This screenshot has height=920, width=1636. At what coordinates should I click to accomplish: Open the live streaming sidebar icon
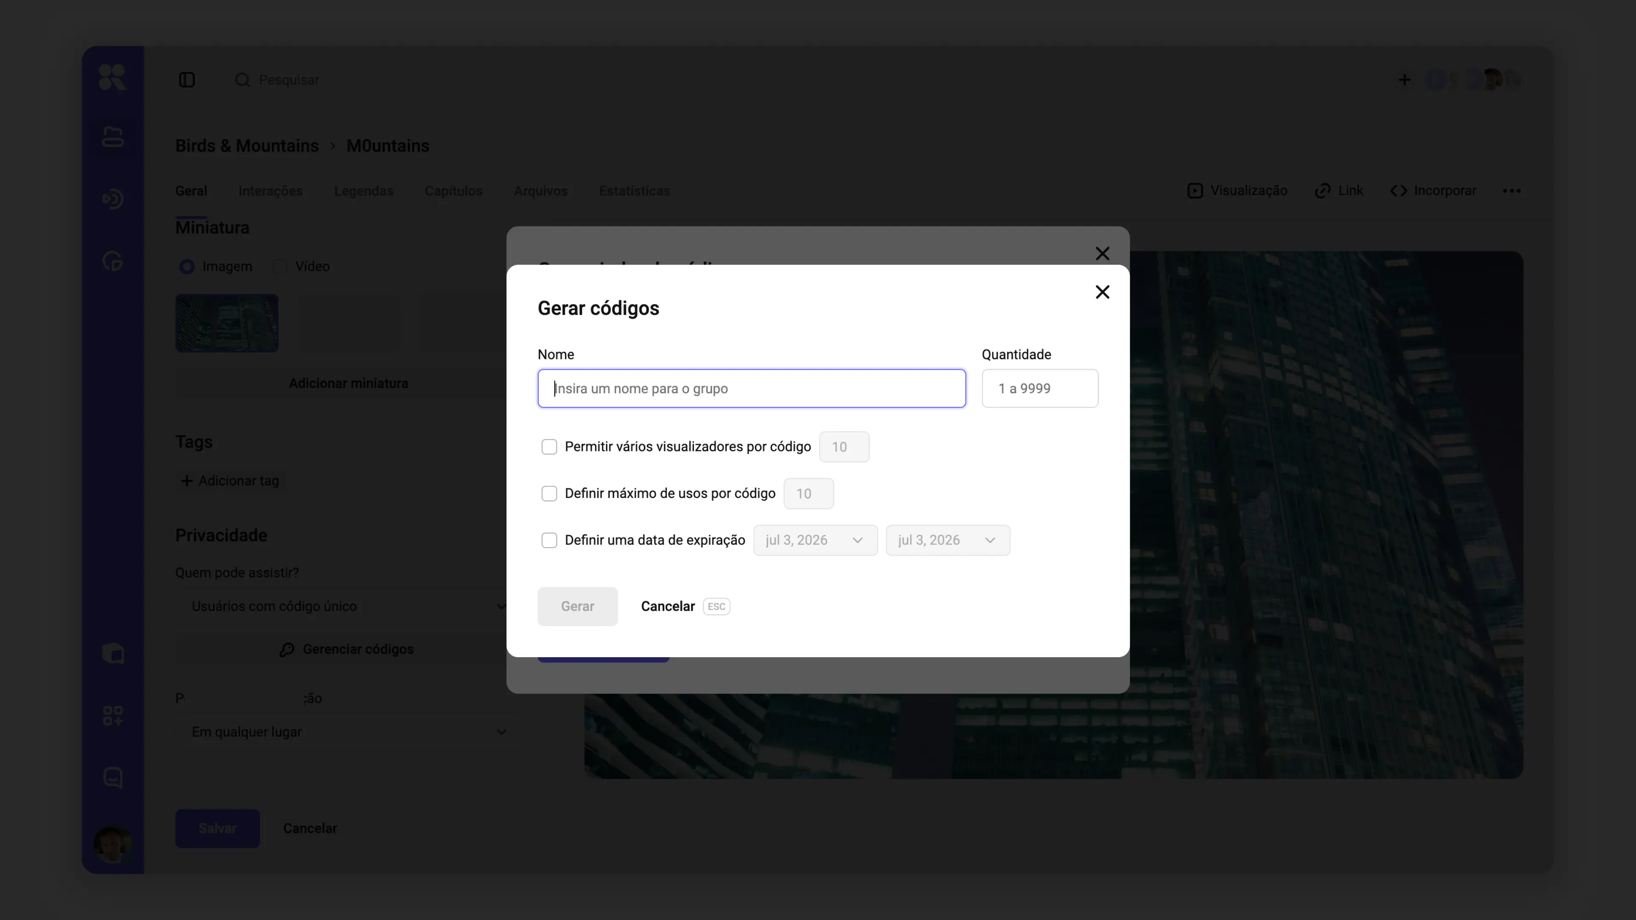click(113, 199)
